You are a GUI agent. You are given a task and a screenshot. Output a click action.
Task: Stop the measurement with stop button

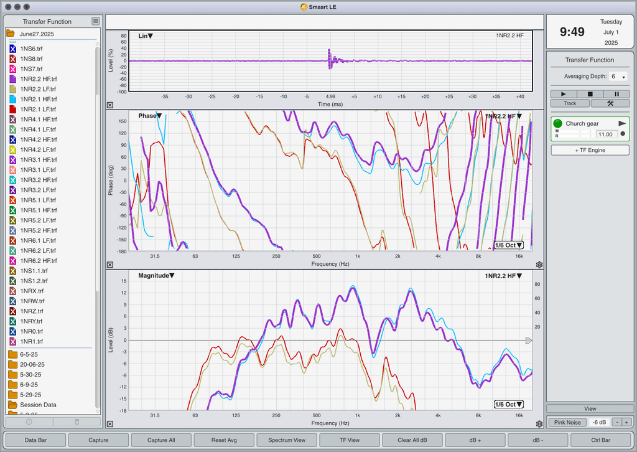[590, 94]
